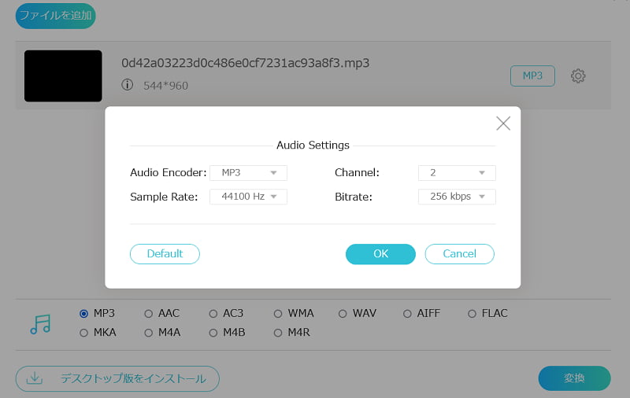Click the ファイルを追加 add file button
The width and height of the screenshot is (630, 398).
coord(55,16)
